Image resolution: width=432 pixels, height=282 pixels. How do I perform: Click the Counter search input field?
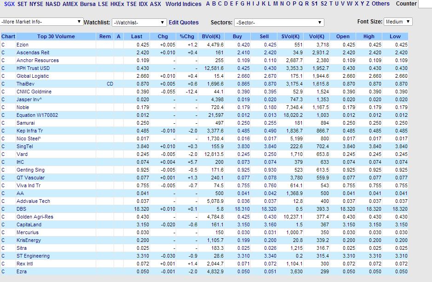pyautogui.click(x=425, y=4)
